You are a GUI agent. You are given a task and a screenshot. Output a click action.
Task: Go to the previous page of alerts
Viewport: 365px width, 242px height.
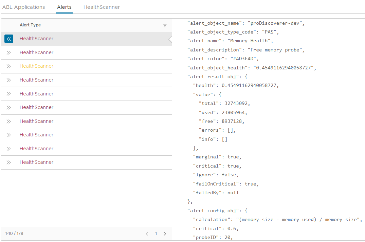(x=147, y=234)
